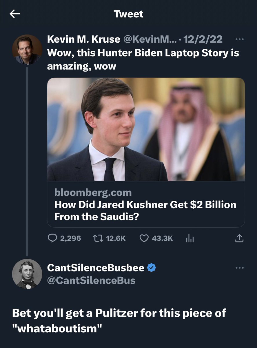The width and height of the screenshot is (257, 348).
Task: Tap the @CantSilenceBus handle
Action: (91, 280)
